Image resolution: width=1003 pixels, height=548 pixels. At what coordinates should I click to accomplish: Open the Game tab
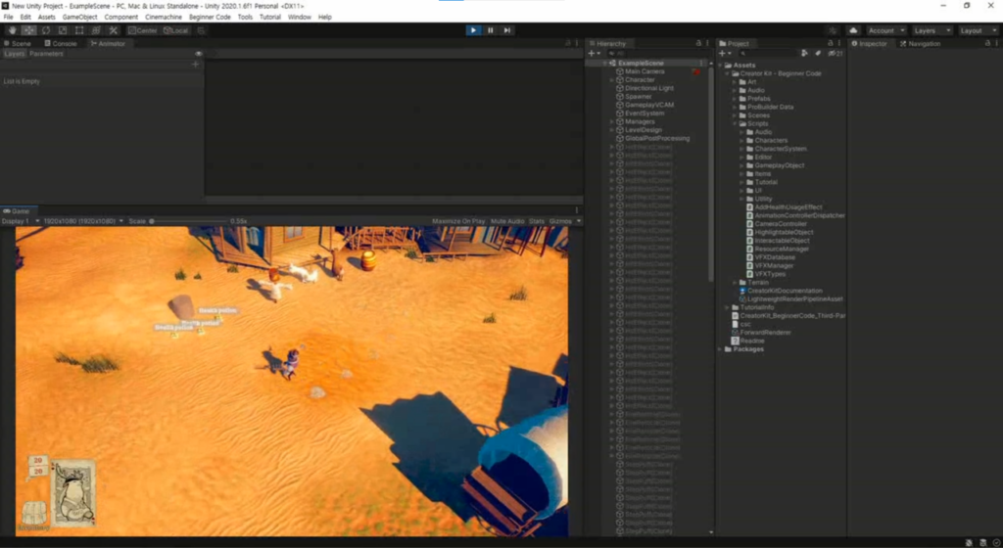(18, 210)
